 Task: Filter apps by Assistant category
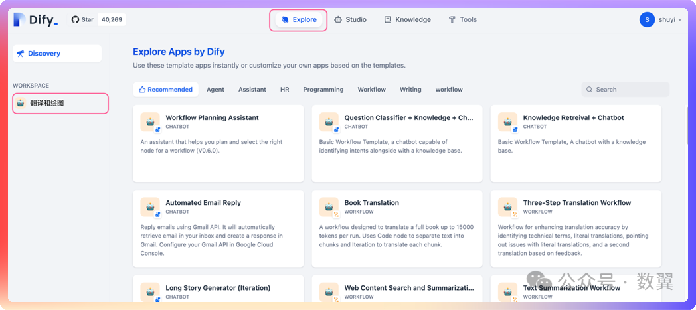(x=252, y=89)
